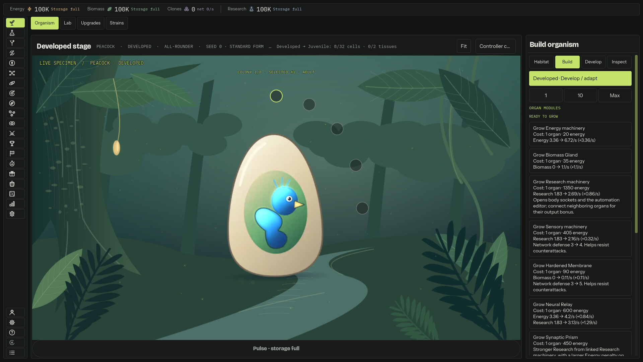Click the overlapping circles sidebar icon
Viewport: 643px width, 362px height.
(15, 123)
